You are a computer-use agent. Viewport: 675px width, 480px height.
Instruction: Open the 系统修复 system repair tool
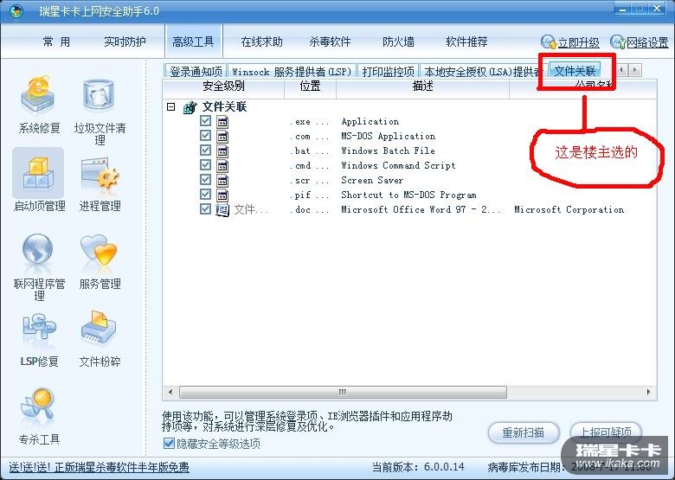(x=39, y=105)
